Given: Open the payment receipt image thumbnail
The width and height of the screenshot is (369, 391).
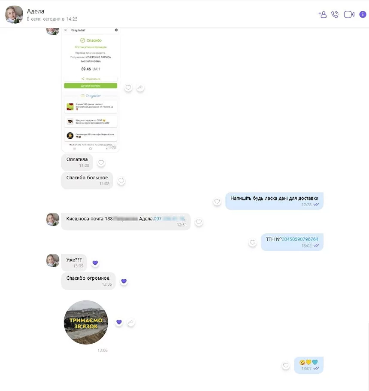Looking at the screenshot, I should (x=91, y=90).
